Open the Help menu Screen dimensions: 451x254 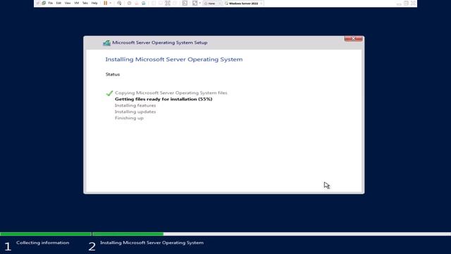coord(94,3)
